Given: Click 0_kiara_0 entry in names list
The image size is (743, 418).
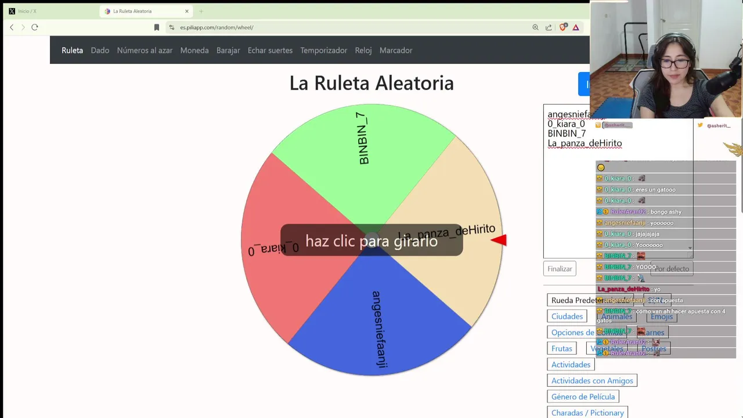Looking at the screenshot, I should tap(566, 124).
